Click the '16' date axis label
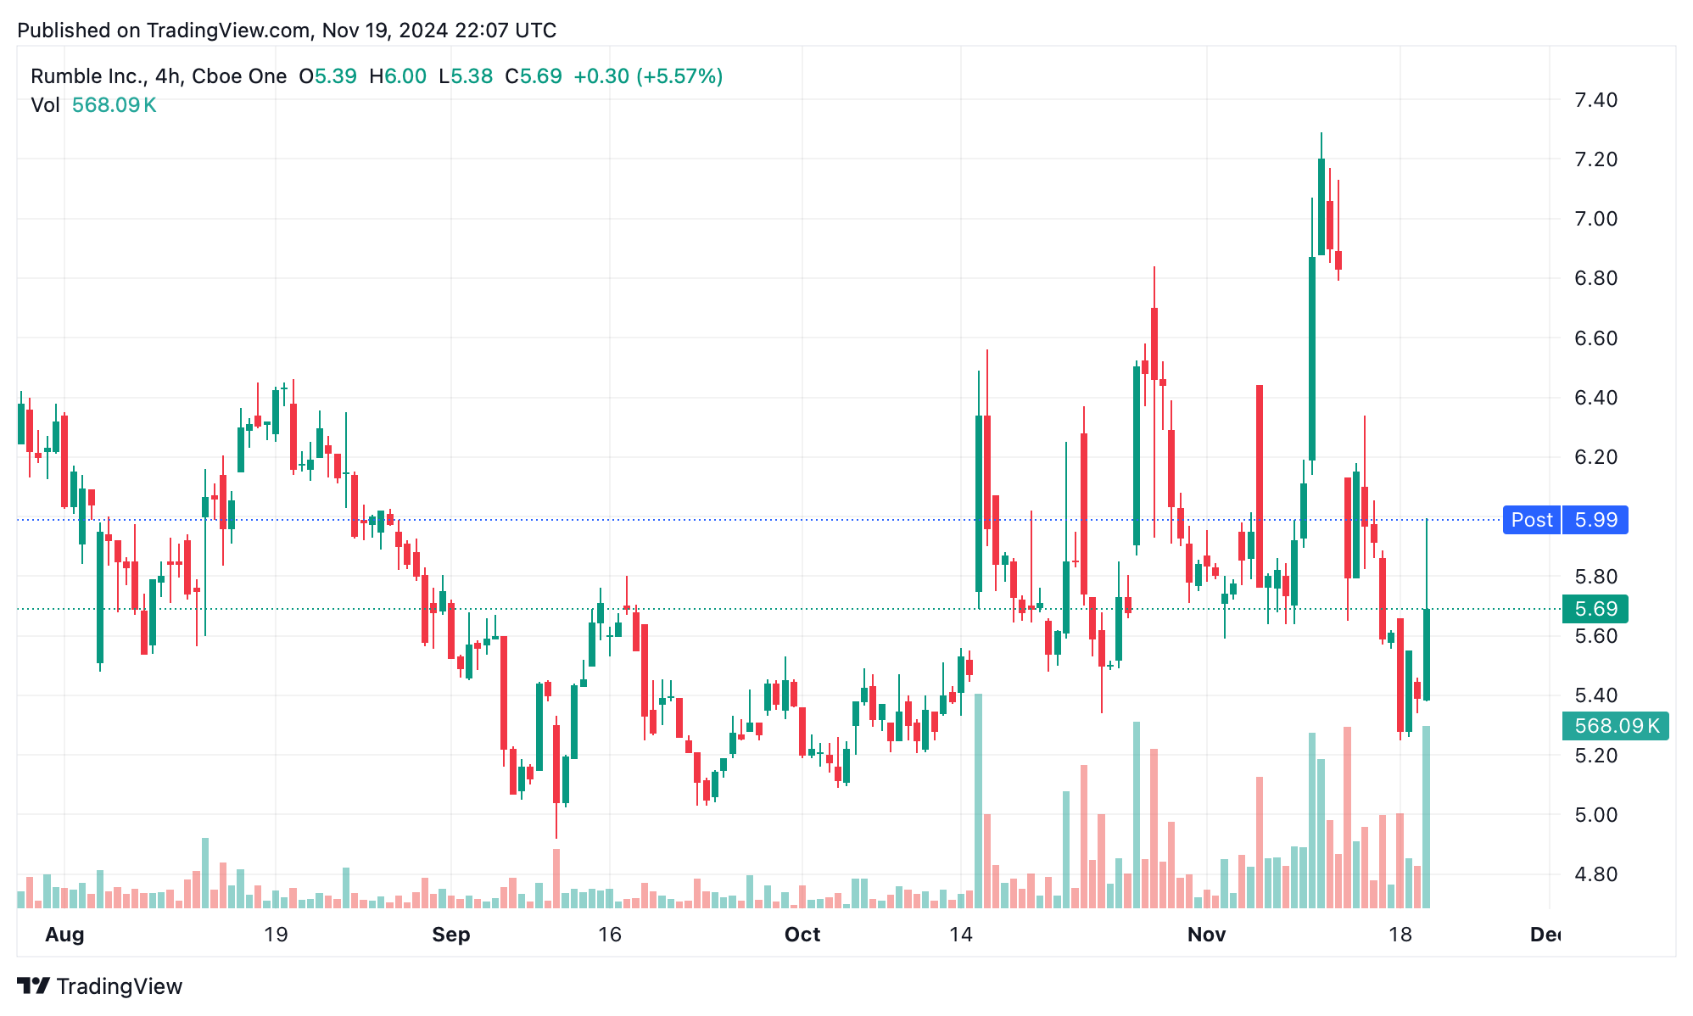1693x1016 pixels. 610,935
